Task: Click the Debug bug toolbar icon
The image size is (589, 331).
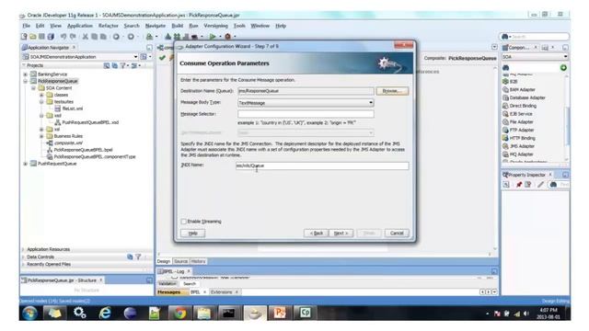Action: pos(227,37)
